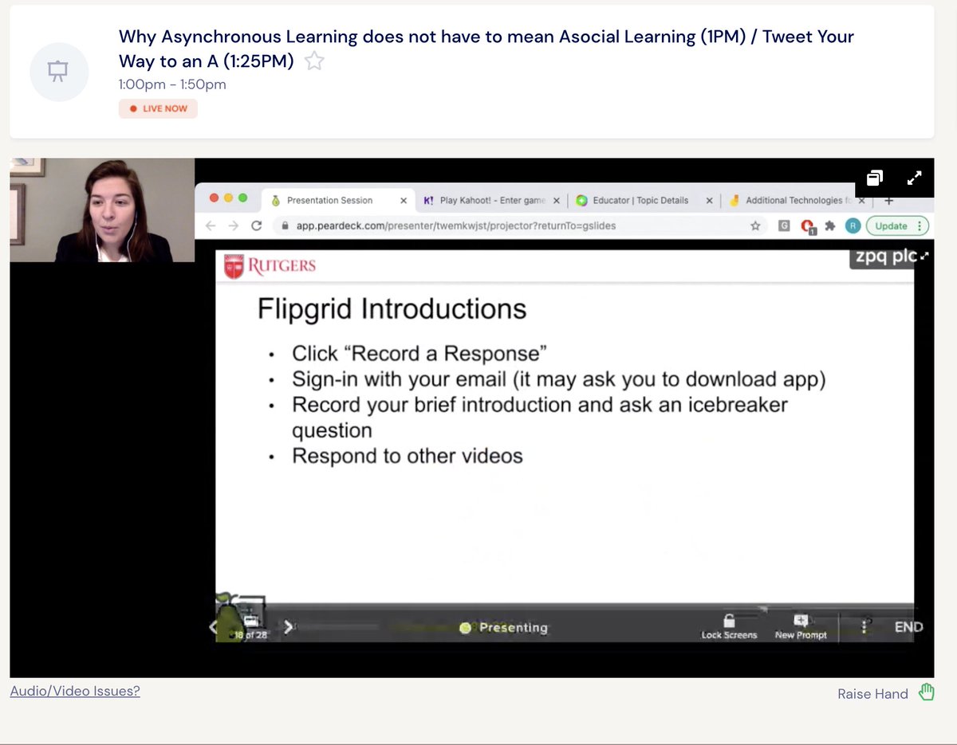Image resolution: width=957 pixels, height=745 pixels.
Task: Click the presentation board session icon
Action: (x=57, y=73)
